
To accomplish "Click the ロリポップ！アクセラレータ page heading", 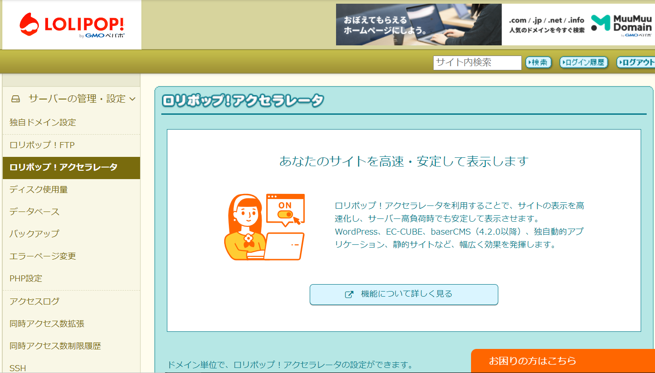I will (x=243, y=100).
